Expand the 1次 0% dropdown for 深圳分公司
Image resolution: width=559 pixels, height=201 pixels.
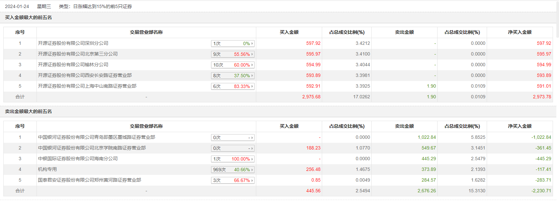tap(233, 43)
